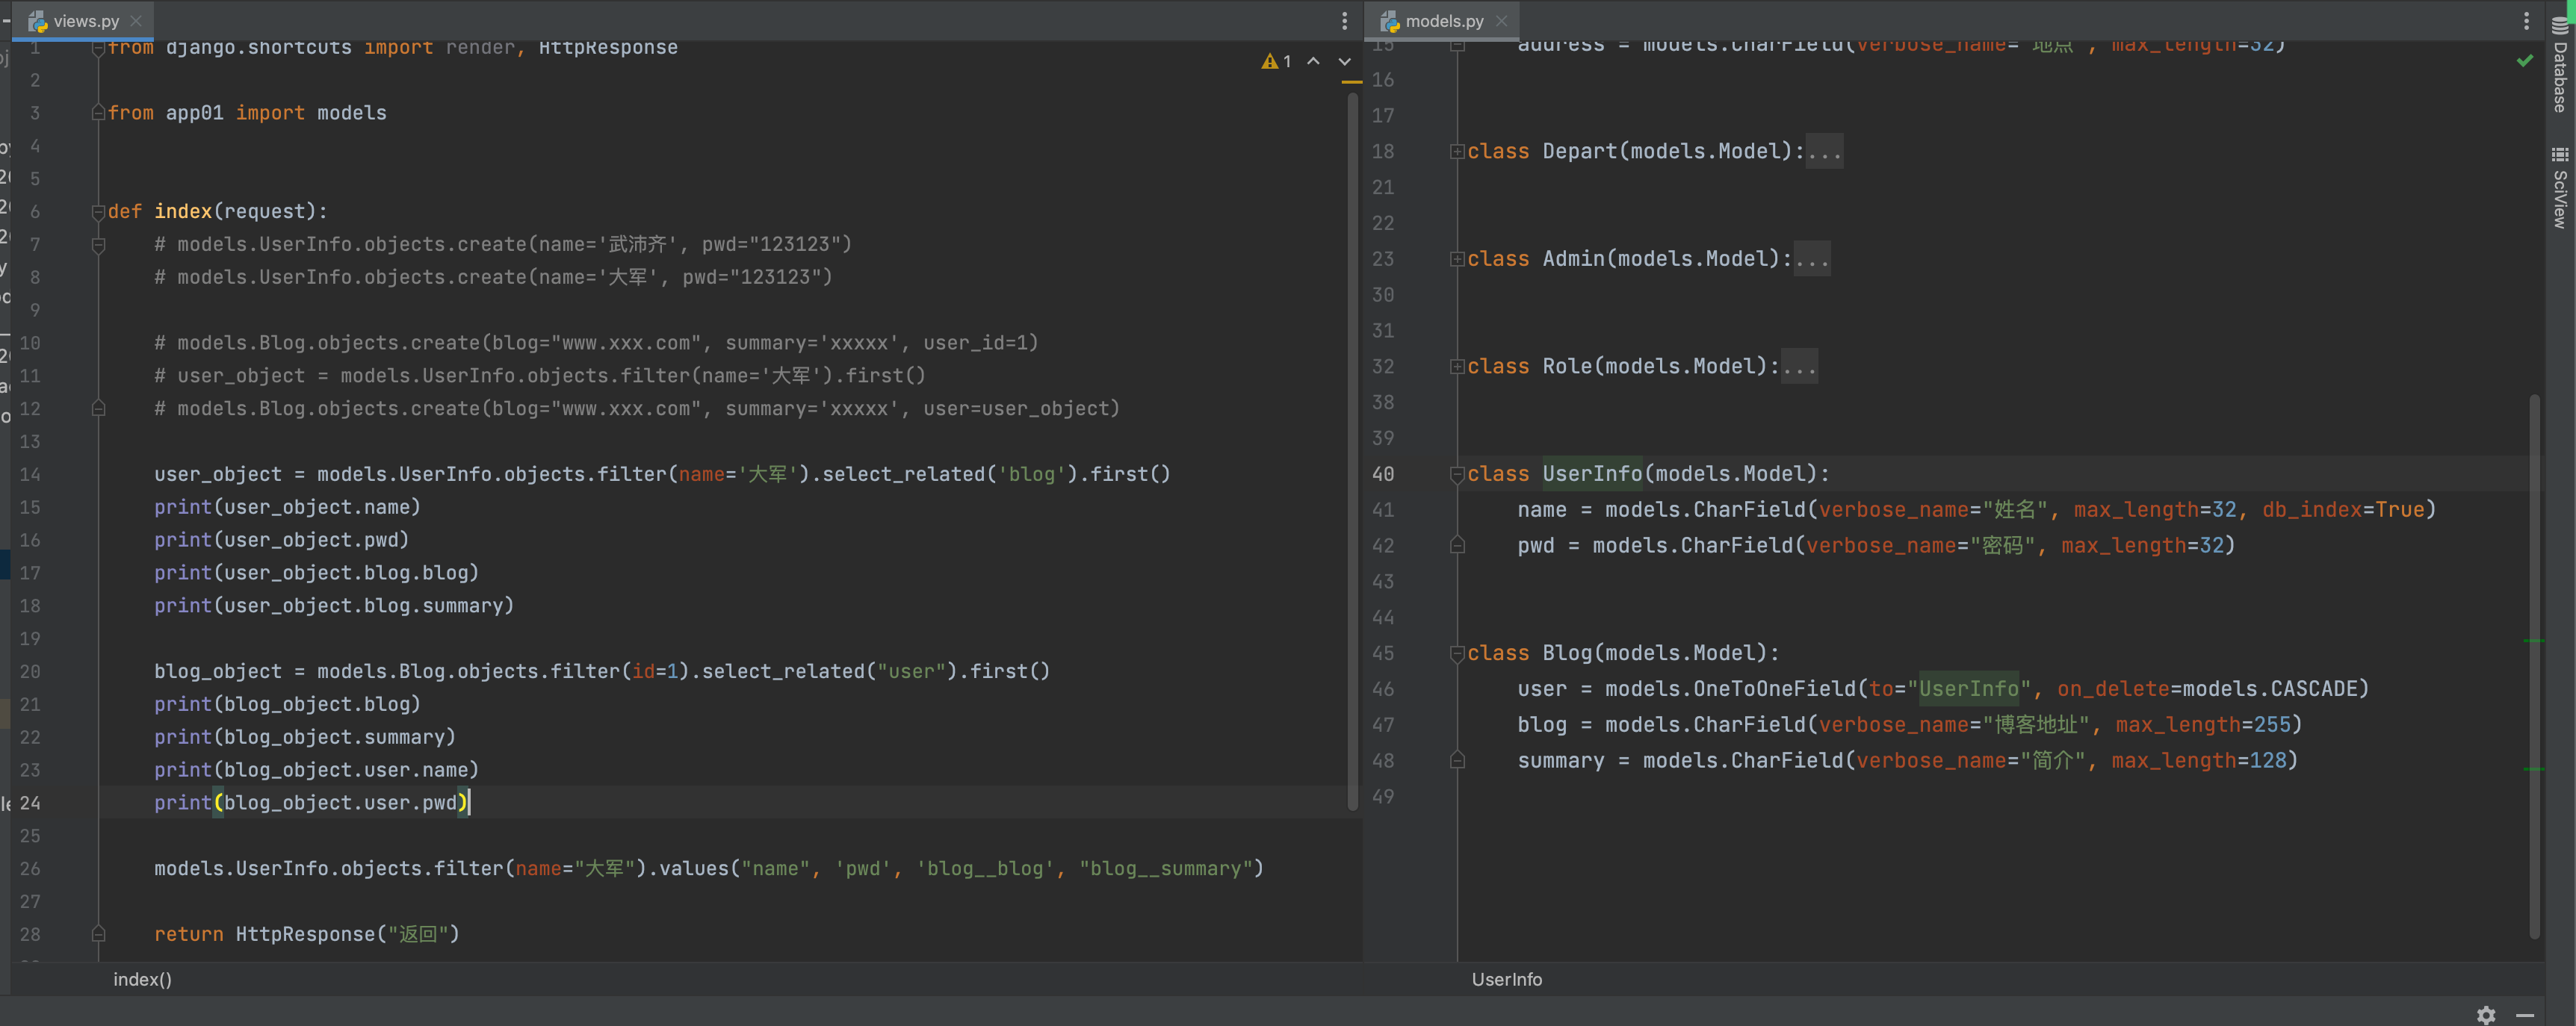Go to previous highlighted error arrow
Viewport: 2576px width, 1026px height.
[x=1313, y=62]
